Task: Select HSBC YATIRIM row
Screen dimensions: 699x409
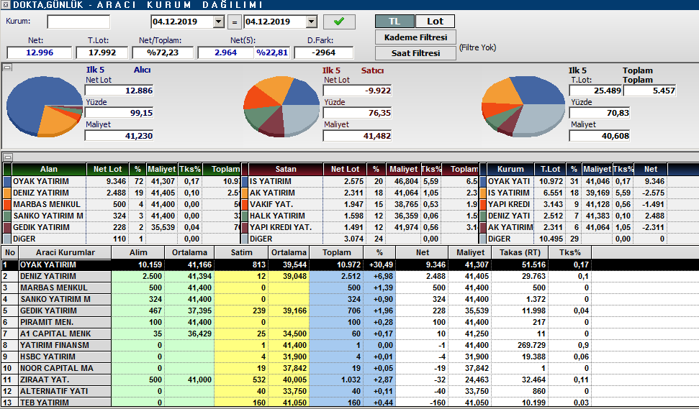Action: (350, 357)
